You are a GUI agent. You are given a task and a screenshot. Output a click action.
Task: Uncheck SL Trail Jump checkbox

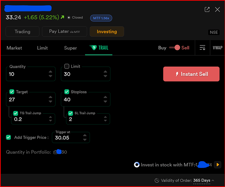point(71,113)
